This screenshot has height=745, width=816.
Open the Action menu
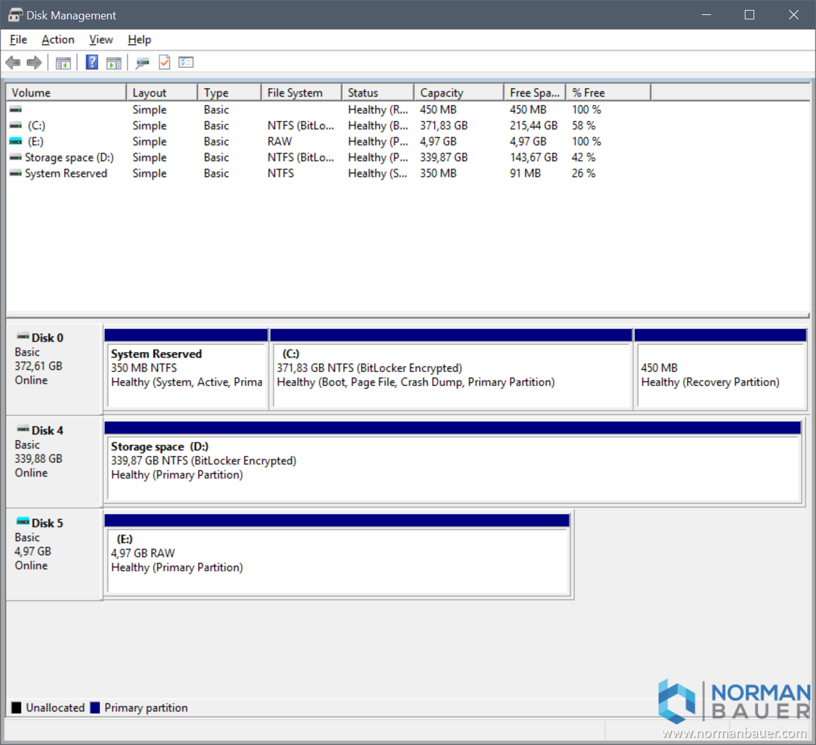[x=58, y=40]
